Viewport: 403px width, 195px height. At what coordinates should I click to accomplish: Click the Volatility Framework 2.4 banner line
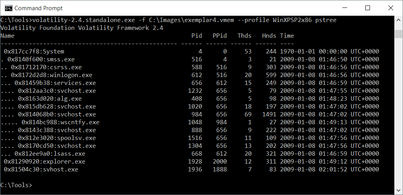82,28
